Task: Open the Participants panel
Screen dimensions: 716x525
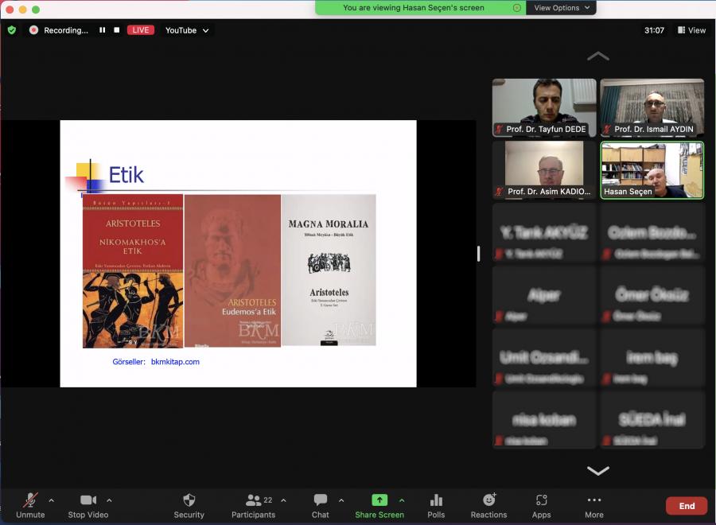Action: [254, 506]
